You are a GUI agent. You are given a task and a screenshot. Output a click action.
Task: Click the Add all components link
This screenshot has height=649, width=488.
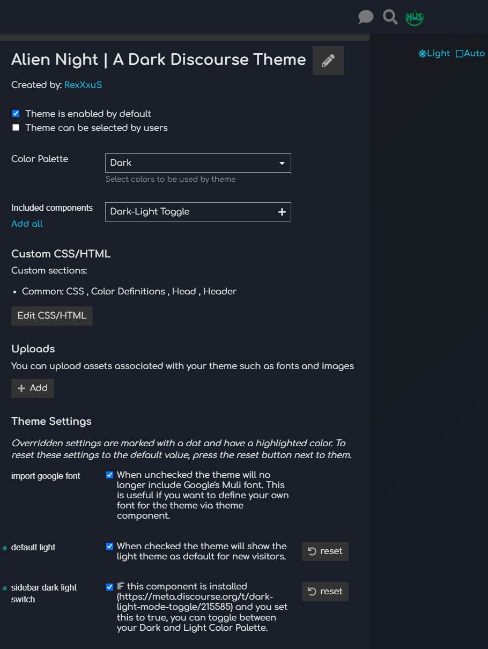click(x=27, y=224)
